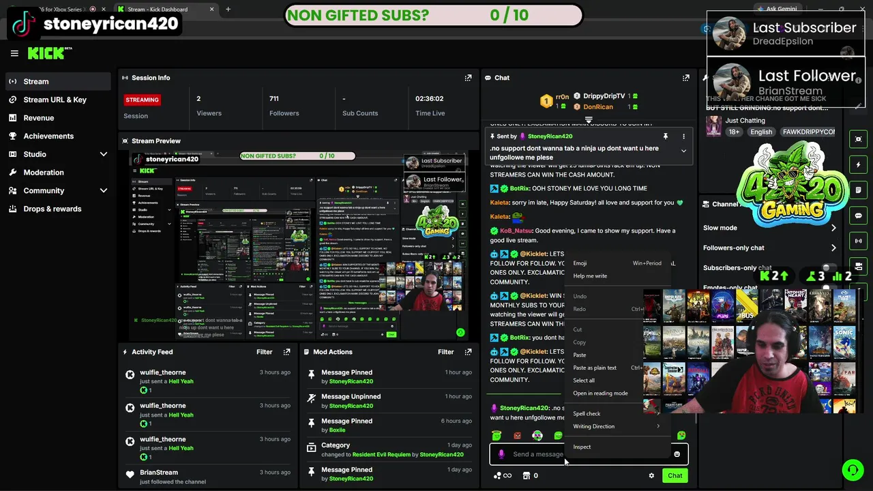Click the Send a message input field

(x=589, y=454)
